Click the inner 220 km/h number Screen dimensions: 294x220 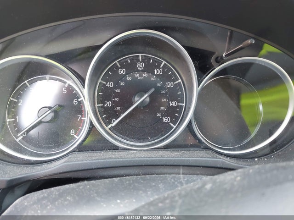pos(164,100)
